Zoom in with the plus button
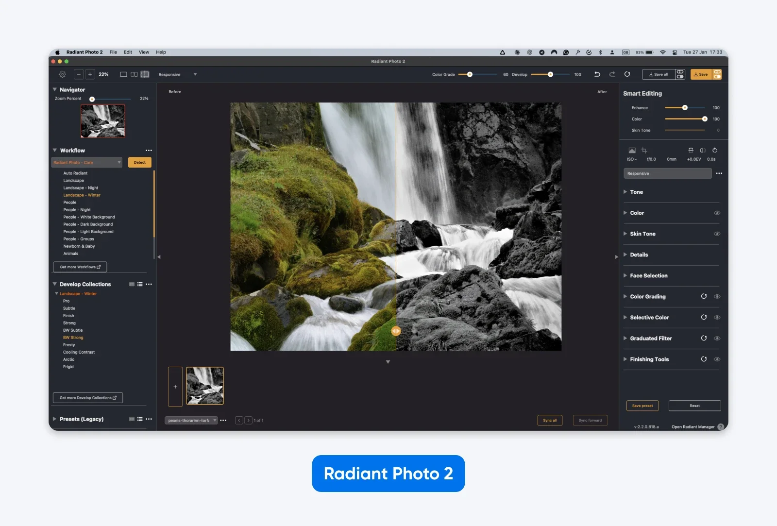Viewport: 777px width, 526px height. pyautogui.click(x=90, y=74)
